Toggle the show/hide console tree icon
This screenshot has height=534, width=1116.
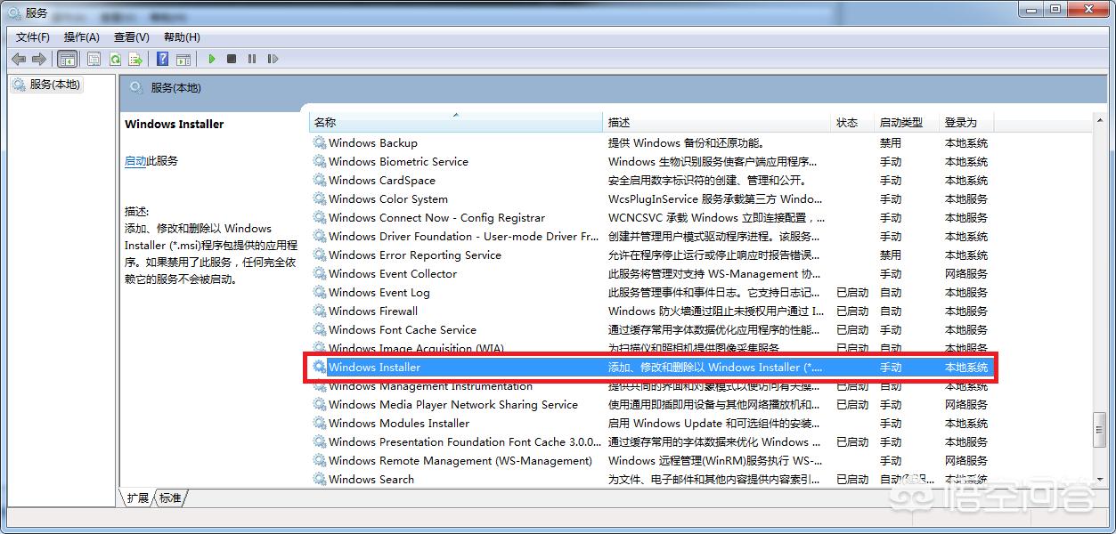(67, 59)
